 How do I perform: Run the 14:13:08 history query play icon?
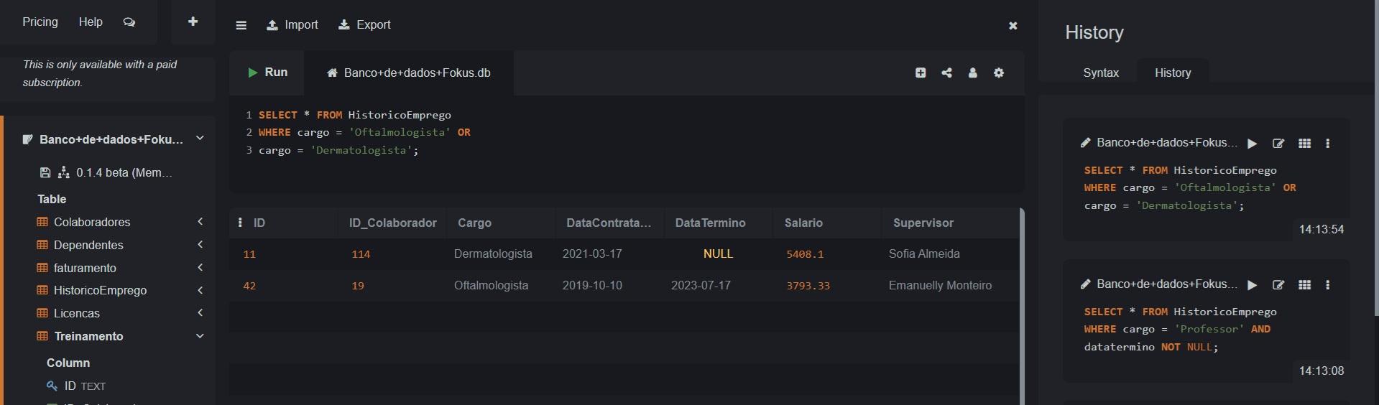(x=1253, y=285)
